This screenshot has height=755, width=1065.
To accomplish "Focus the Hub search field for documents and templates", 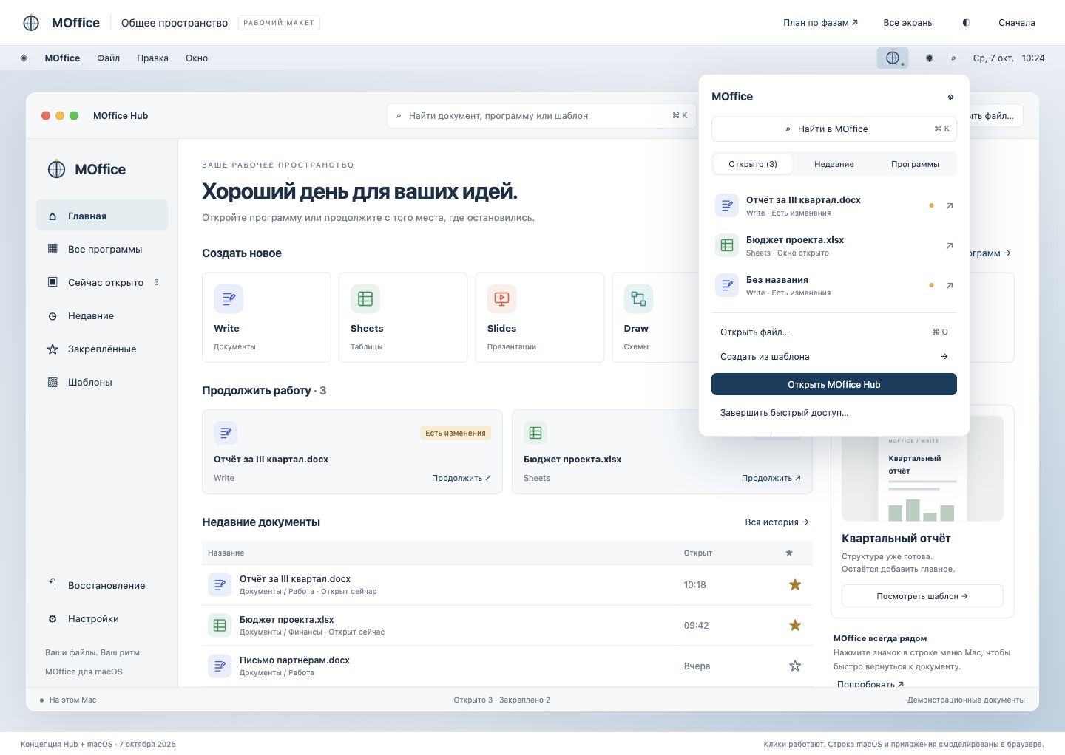I will (x=541, y=116).
